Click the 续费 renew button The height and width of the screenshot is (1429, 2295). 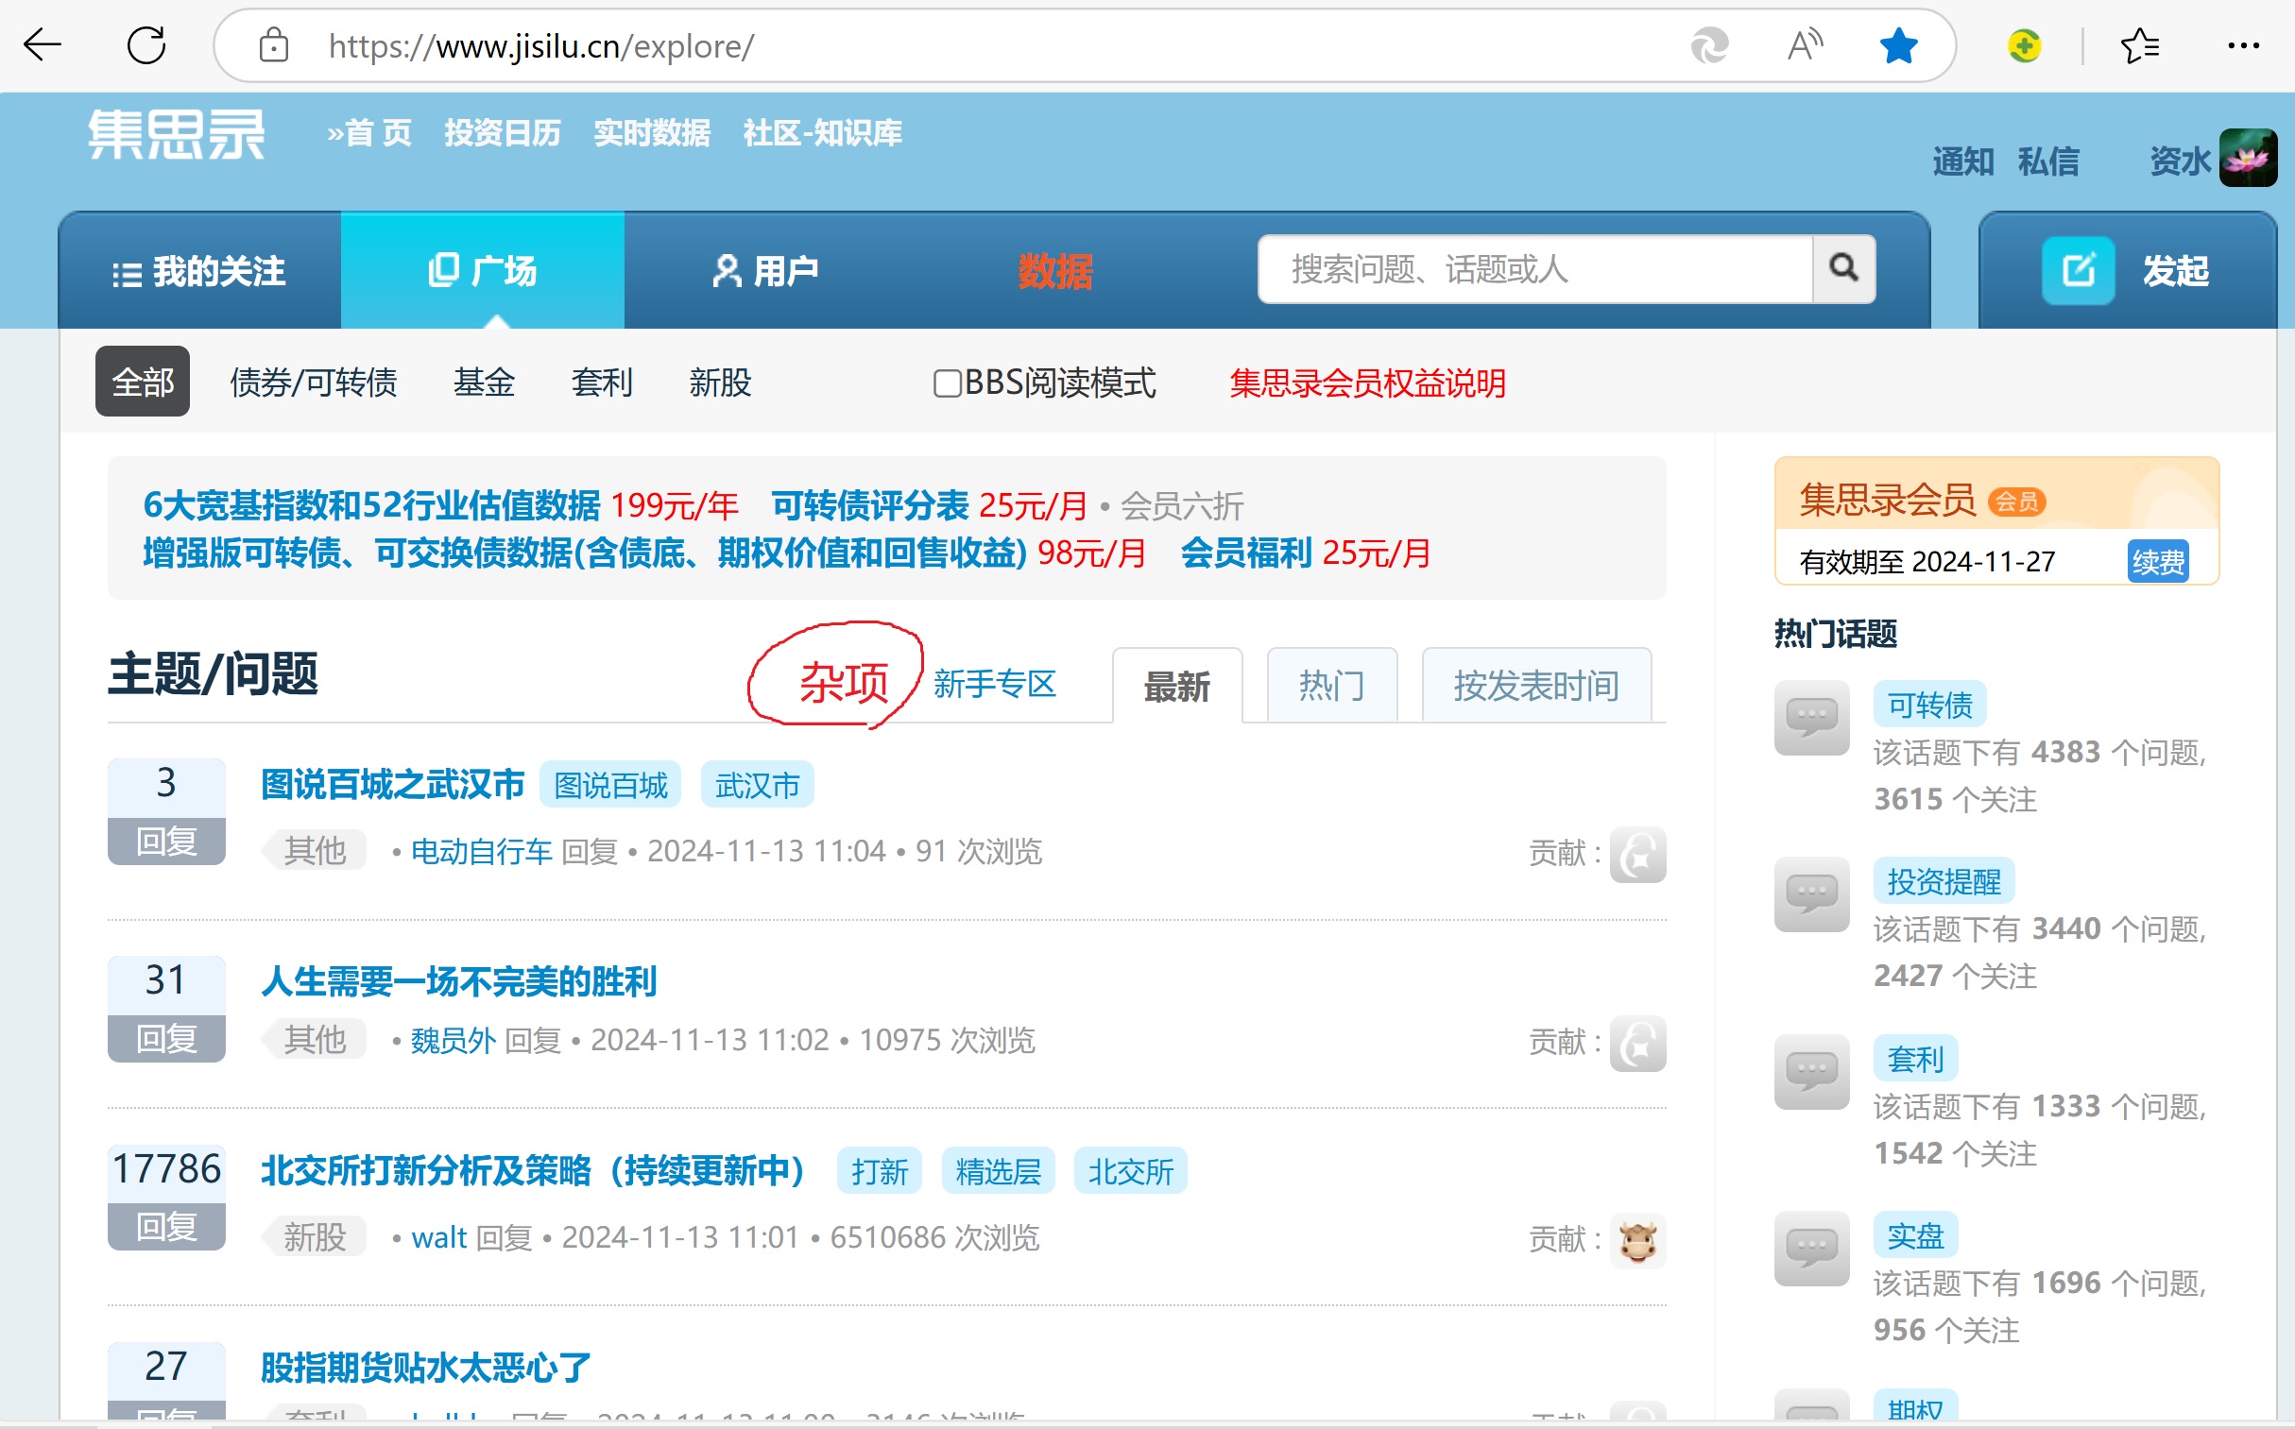pyautogui.click(x=2157, y=562)
